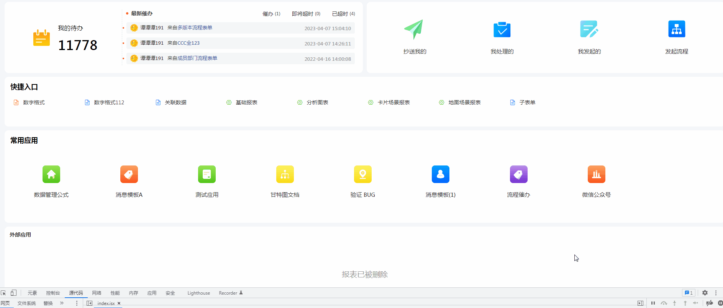
Task: Open the 流程催办 purple tag app
Action: [518, 174]
